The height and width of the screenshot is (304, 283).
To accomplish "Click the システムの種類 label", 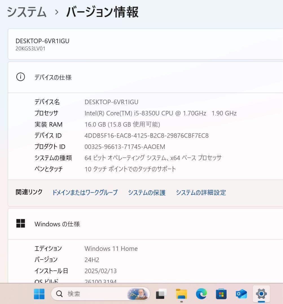I will 53,158.
